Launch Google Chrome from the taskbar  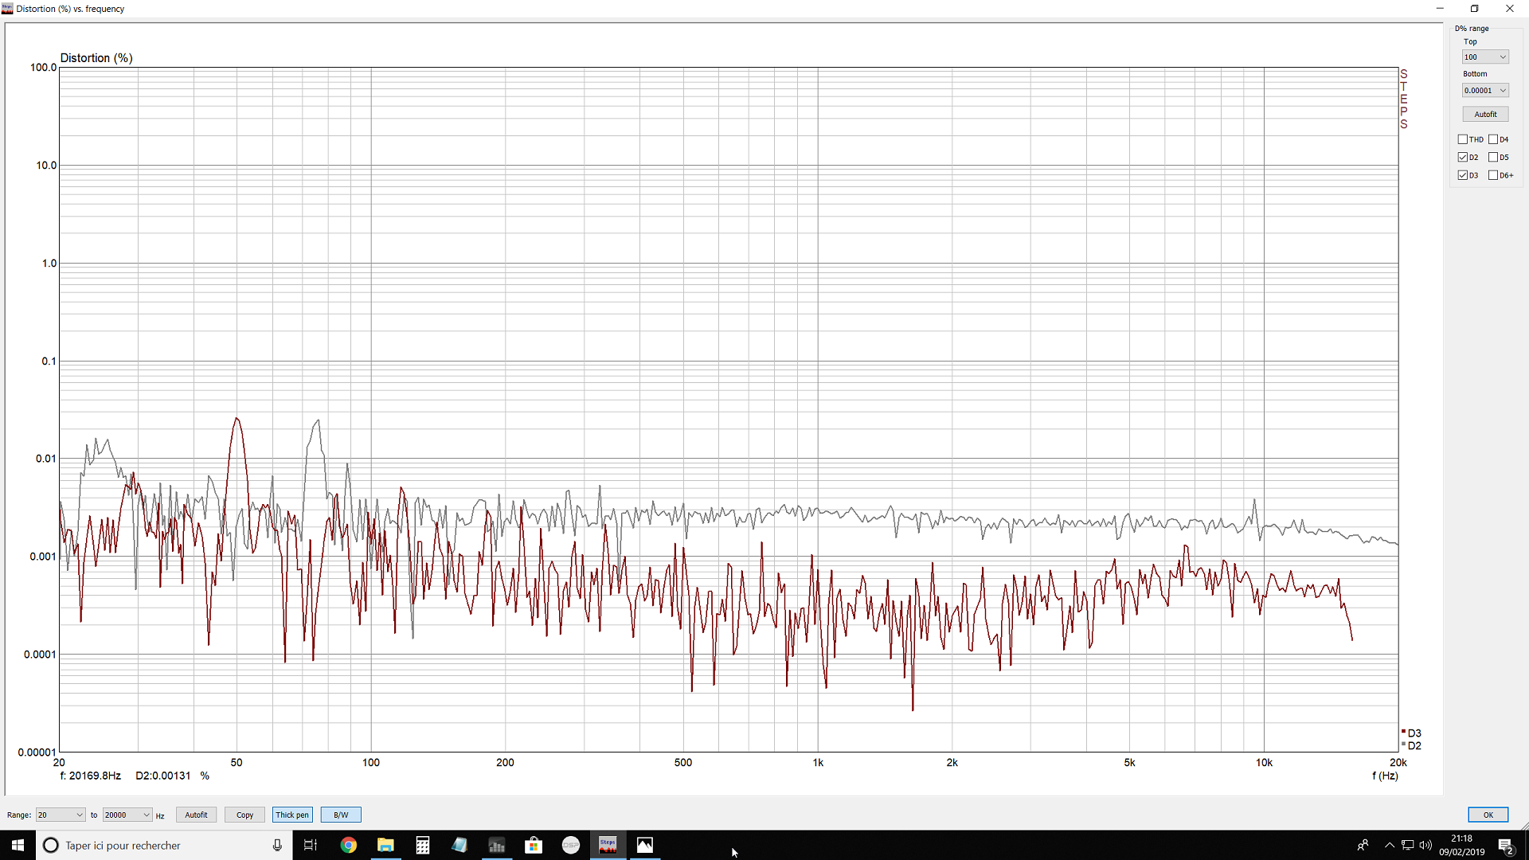(349, 845)
